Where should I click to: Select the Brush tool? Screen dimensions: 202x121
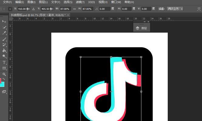(x=4, y=39)
